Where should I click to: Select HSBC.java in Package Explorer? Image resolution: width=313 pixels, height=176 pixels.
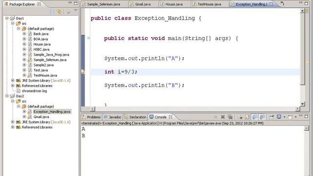[x=41, y=49]
